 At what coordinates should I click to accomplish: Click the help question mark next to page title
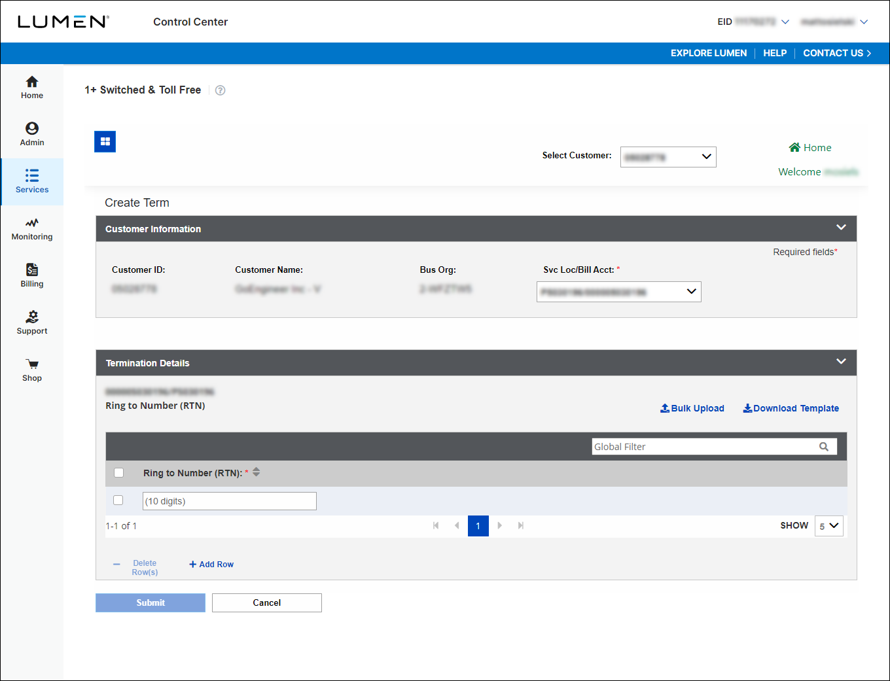[x=220, y=90]
